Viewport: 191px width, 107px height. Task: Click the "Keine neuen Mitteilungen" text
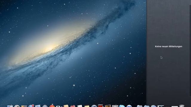coord(168,46)
